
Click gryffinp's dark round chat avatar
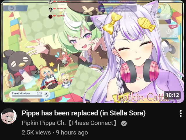point(50,17)
